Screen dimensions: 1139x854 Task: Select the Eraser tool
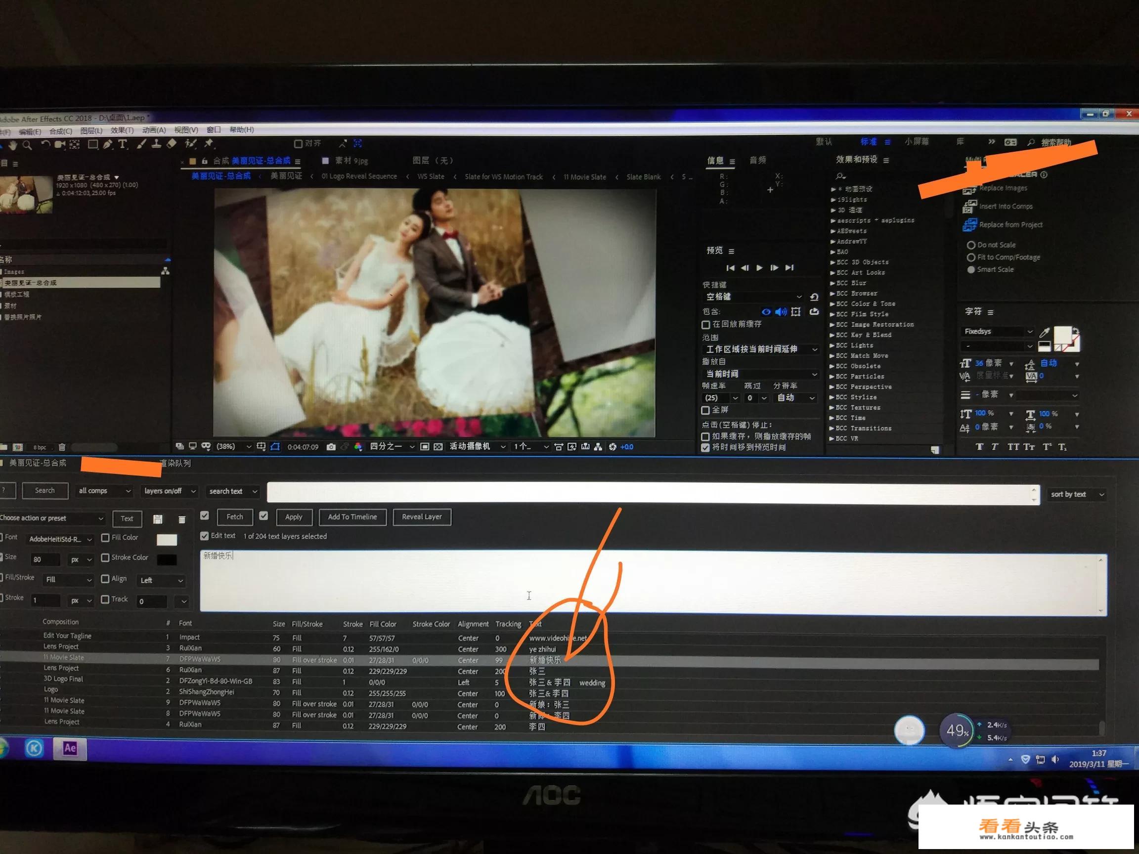[172, 144]
